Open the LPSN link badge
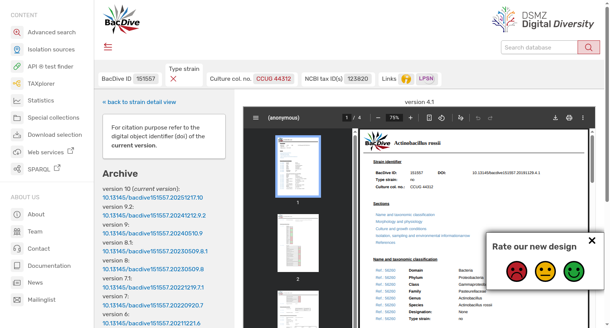Image resolution: width=610 pixels, height=328 pixels. tap(426, 79)
